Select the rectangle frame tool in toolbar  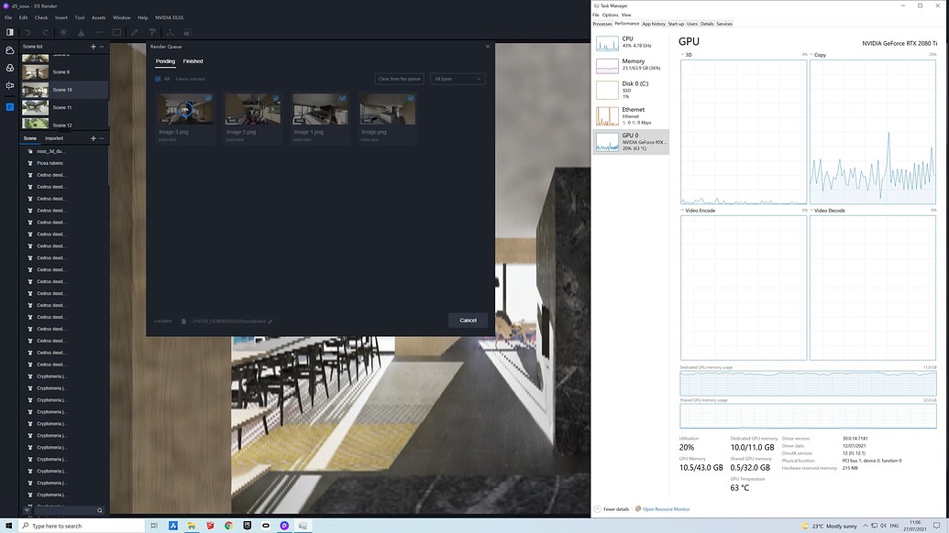tap(116, 32)
